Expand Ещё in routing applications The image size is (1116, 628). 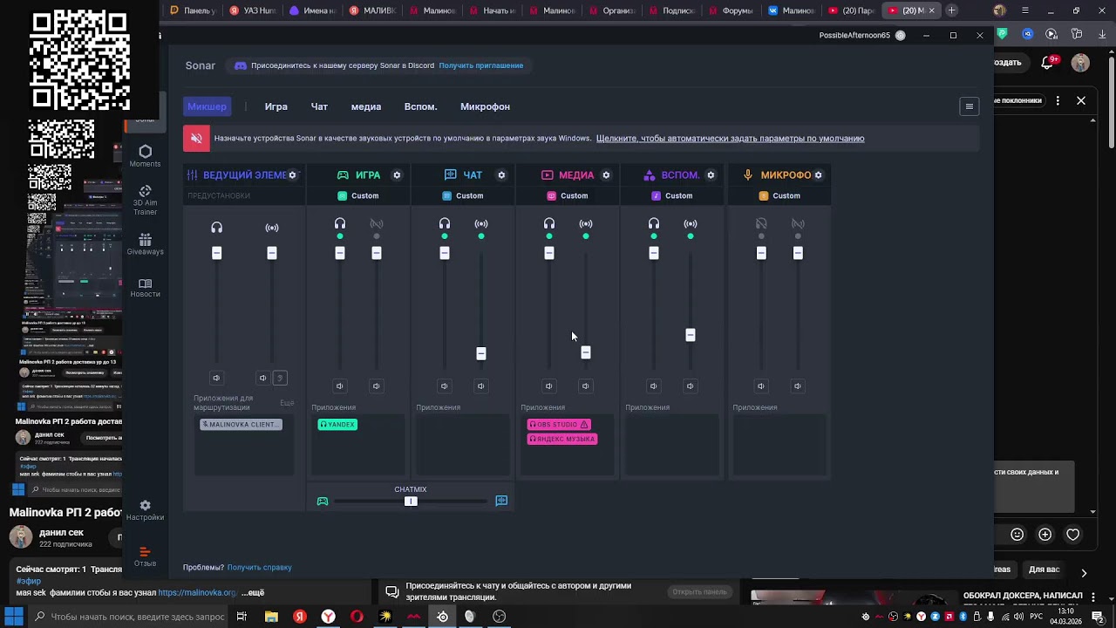tap(287, 403)
